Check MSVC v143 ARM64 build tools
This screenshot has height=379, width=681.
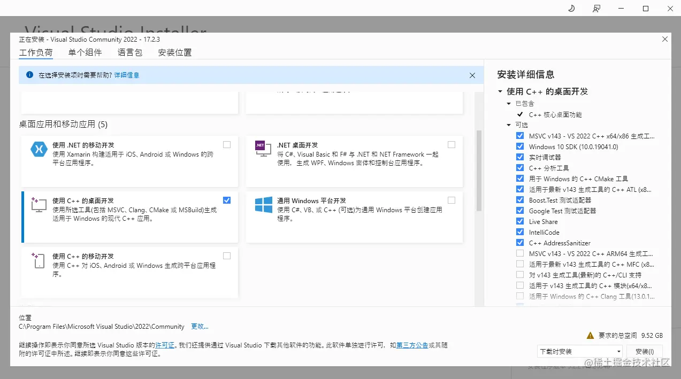520,253
